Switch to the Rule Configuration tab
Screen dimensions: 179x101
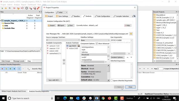coord(102,16)
